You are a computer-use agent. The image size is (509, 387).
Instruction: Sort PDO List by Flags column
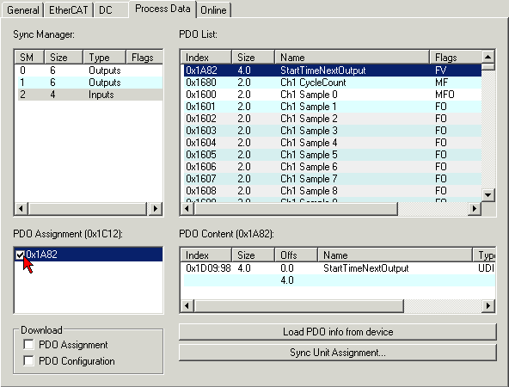456,57
